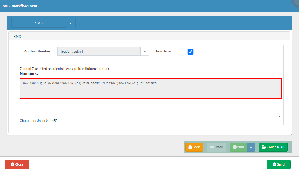Close the SMS workflow event
Image resolution: width=299 pixels, height=171 pixels.
(x=17, y=164)
